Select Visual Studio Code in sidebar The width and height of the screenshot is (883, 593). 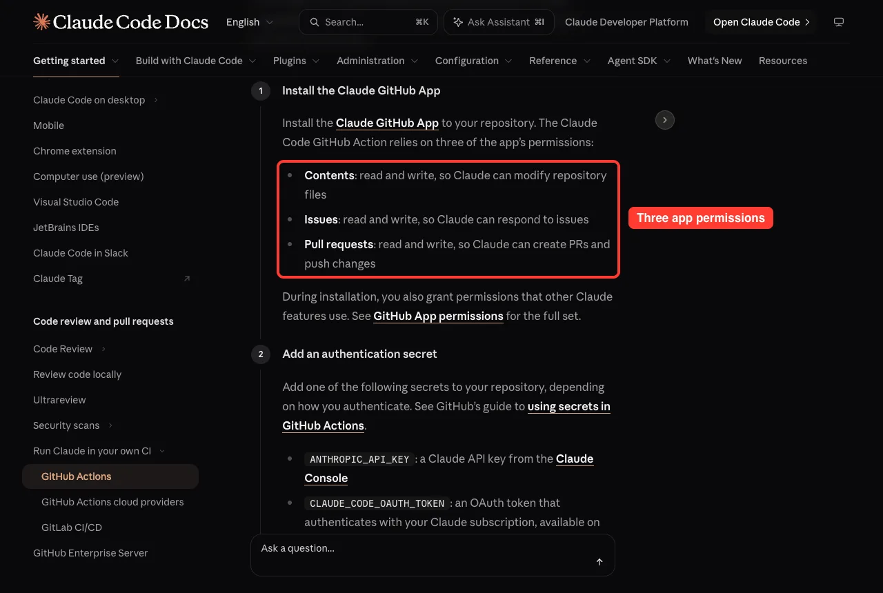pos(76,202)
